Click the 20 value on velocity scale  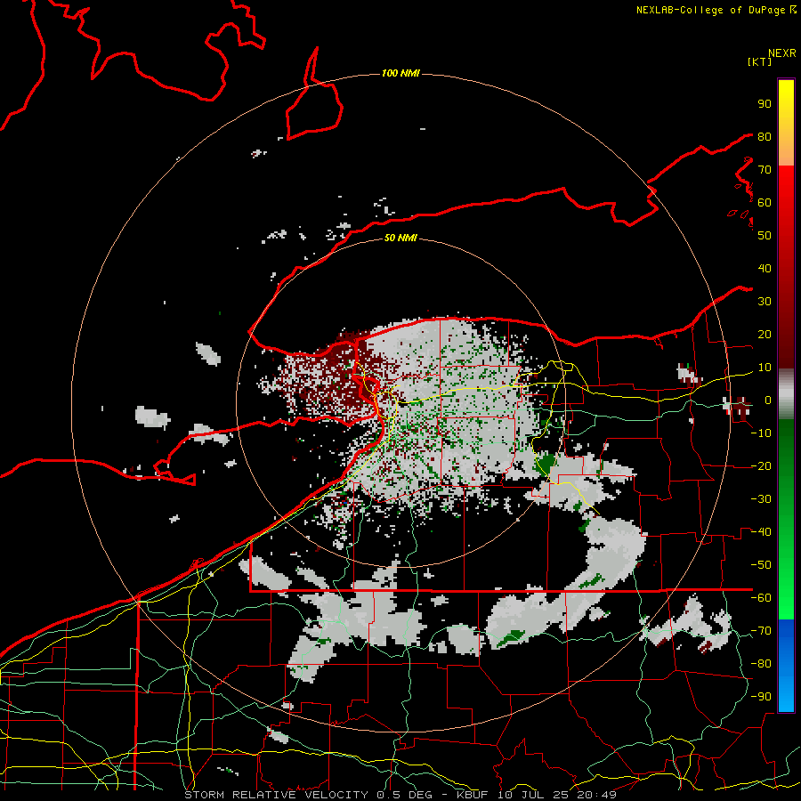[765, 335]
